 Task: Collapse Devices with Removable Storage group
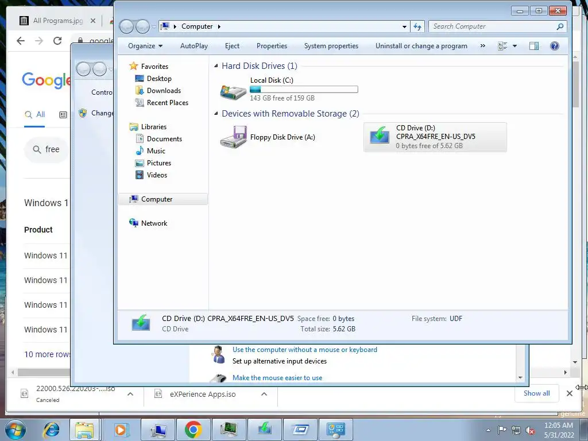click(x=216, y=114)
